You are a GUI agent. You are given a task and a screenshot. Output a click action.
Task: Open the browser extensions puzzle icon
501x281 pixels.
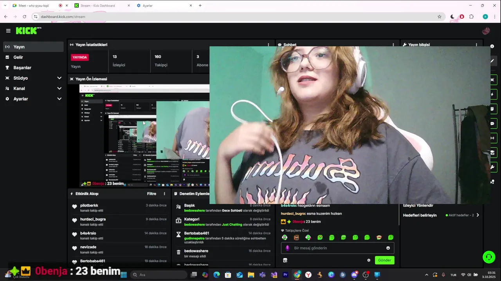click(x=471, y=16)
